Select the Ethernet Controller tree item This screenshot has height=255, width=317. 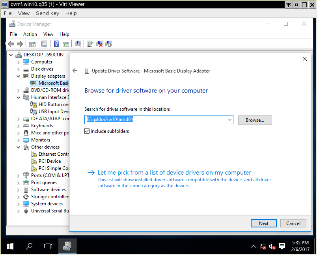pos(51,154)
